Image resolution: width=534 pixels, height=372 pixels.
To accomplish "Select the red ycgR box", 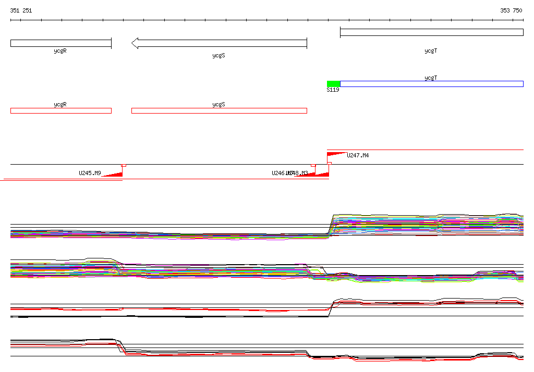I will pyautogui.click(x=61, y=110).
